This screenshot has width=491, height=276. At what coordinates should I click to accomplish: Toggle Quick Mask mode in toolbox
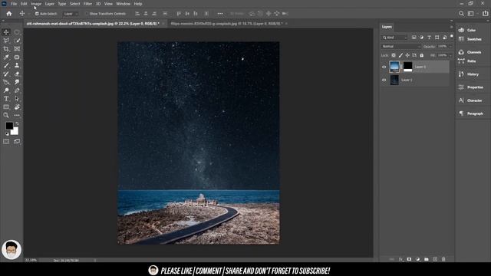6,141
